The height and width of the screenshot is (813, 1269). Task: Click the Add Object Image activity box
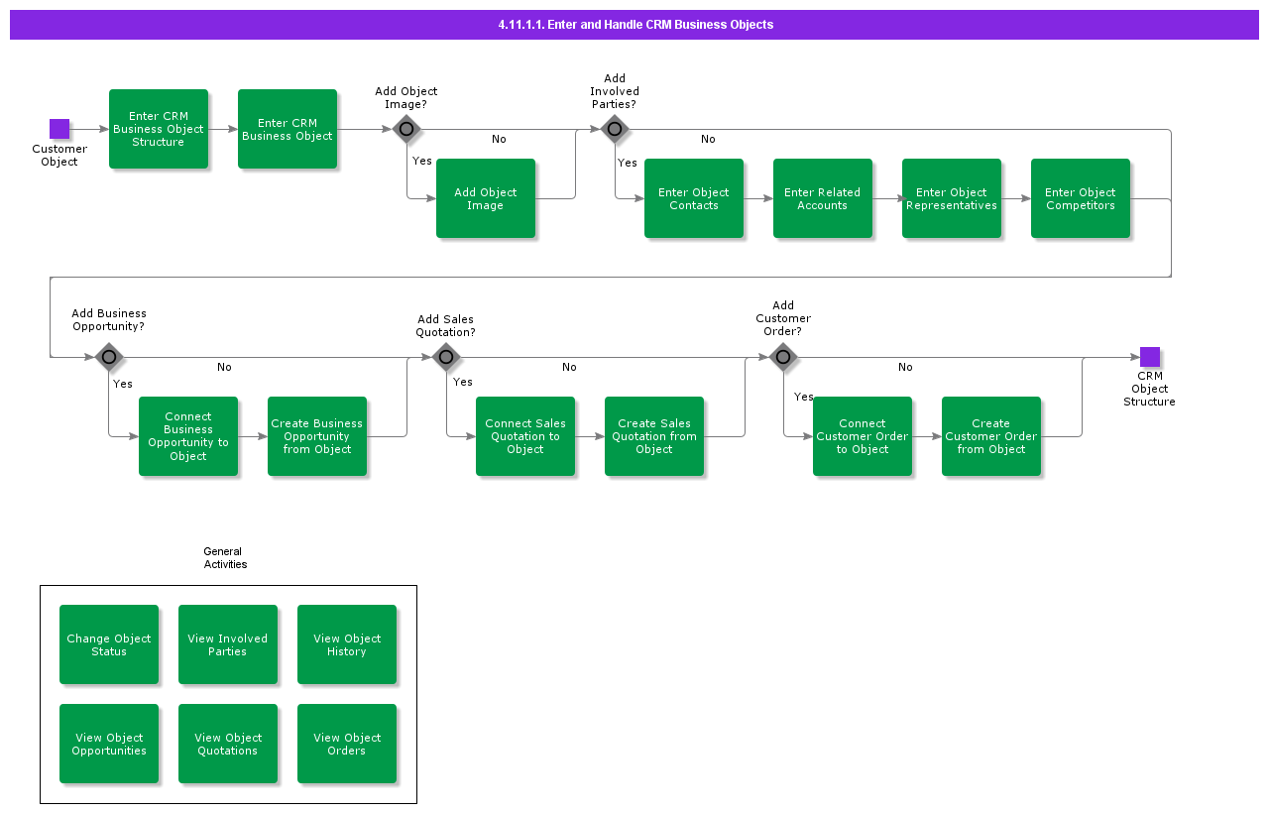(486, 198)
